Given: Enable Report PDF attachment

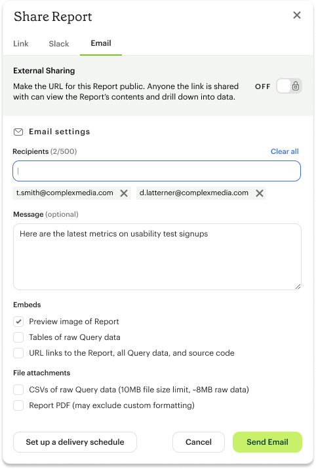Looking at the screenshot, I should pyautogui.click(x=18, y=405).
